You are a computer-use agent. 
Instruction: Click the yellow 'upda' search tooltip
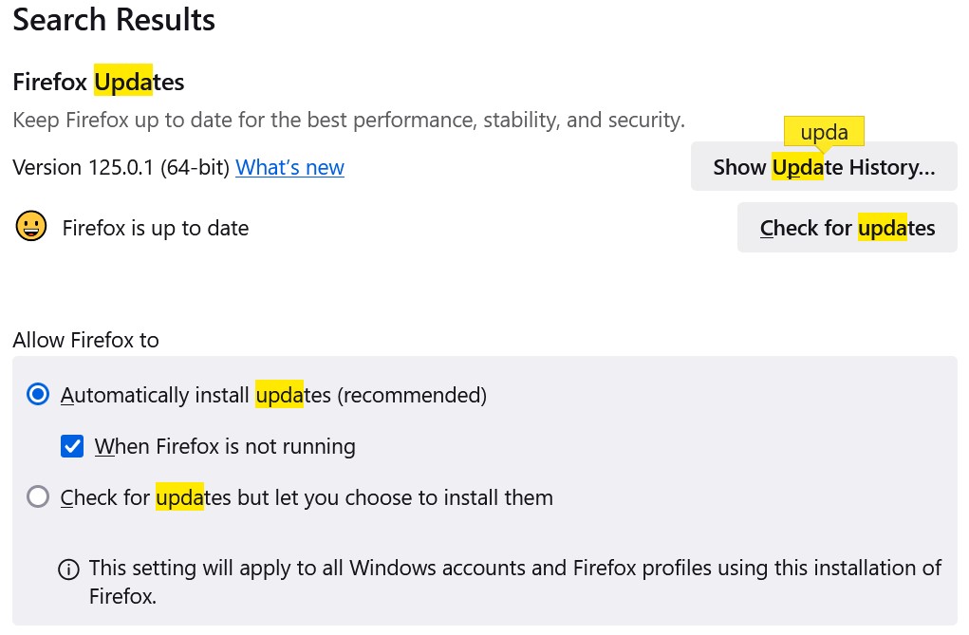click(824, 132)
